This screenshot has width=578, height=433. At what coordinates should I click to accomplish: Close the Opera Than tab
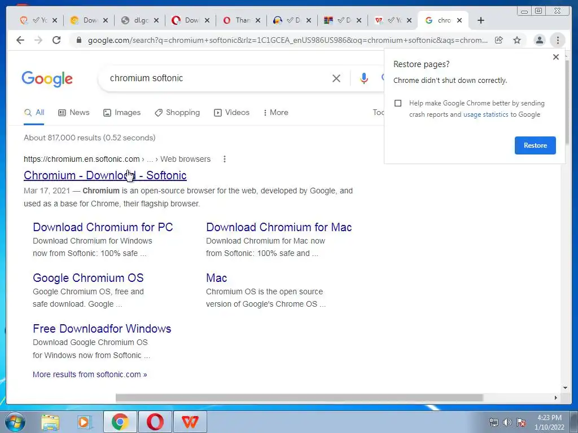pyautogui.click(x=258, y=20)
